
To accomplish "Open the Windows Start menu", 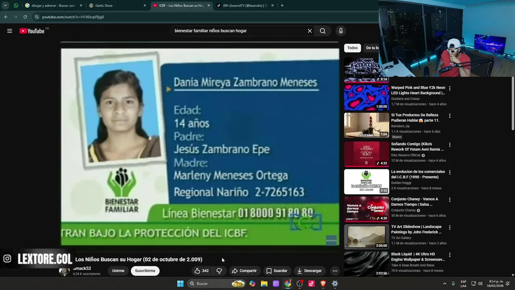I will [x=180, y=284].
